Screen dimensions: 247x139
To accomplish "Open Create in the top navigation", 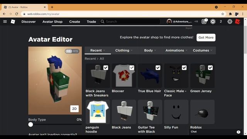I will click(x=74, y=22).
